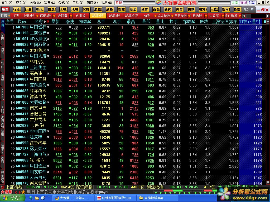Open the 大盘 toolbar button
Image resolution: width=270 pixels, height=202 pixels.
tap(214, 9)
